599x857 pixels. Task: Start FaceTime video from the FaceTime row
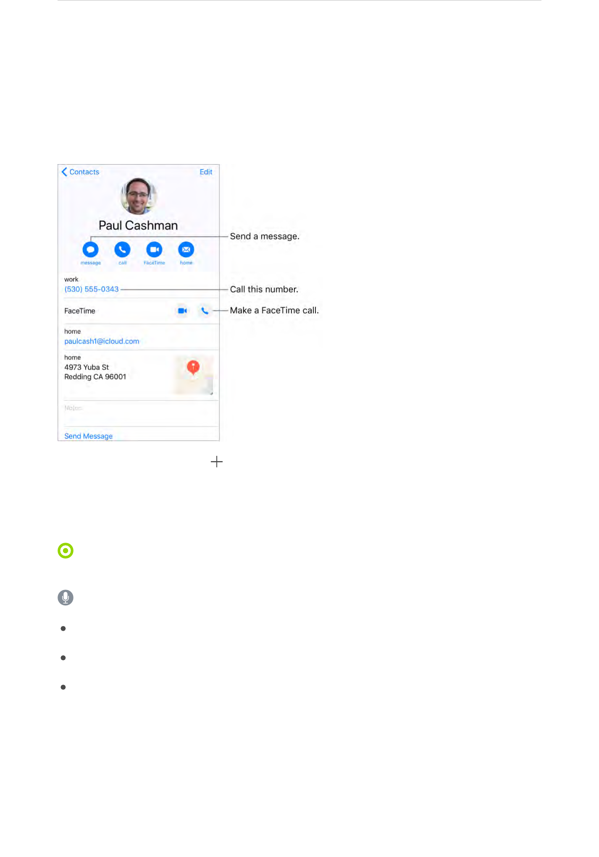(182, 311)
